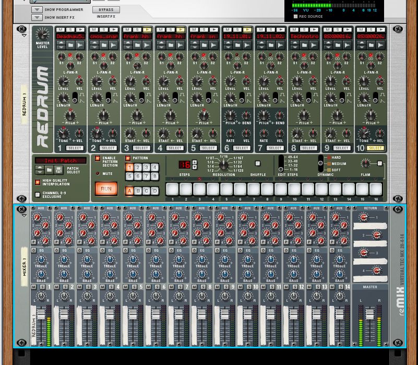
Task: Enable Shuffle for the pattern
Action: [x=258, y=163]
